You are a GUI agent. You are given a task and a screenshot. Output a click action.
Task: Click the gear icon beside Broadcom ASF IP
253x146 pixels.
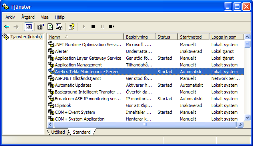[x=51, y=98]
